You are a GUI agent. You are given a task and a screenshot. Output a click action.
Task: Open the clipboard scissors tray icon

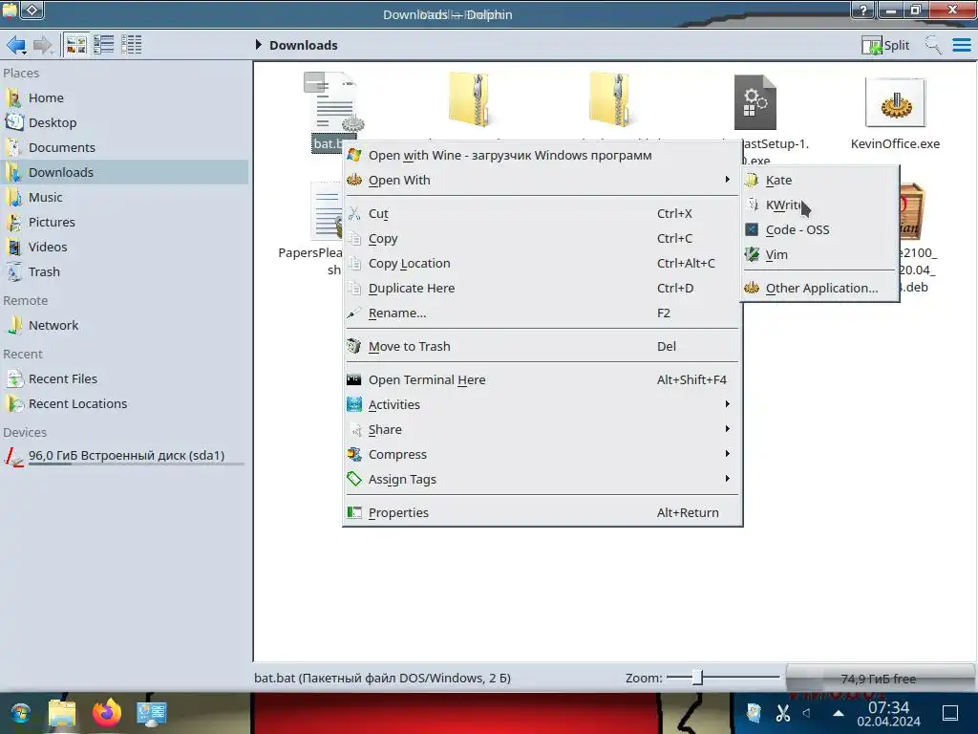783,713
